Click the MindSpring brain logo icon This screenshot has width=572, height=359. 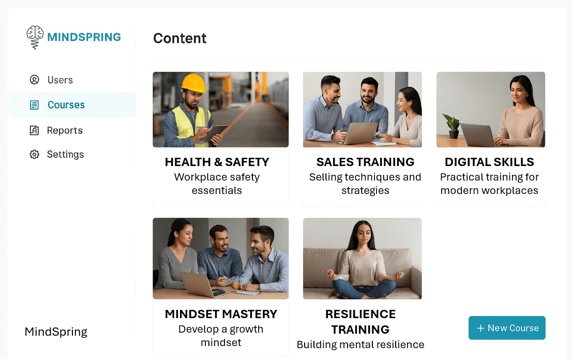[x=35, y=37]
